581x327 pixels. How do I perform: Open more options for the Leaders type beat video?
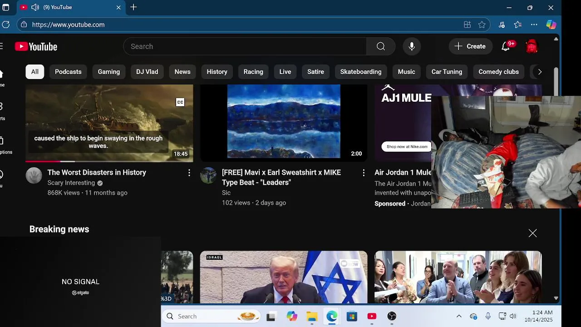364,173
